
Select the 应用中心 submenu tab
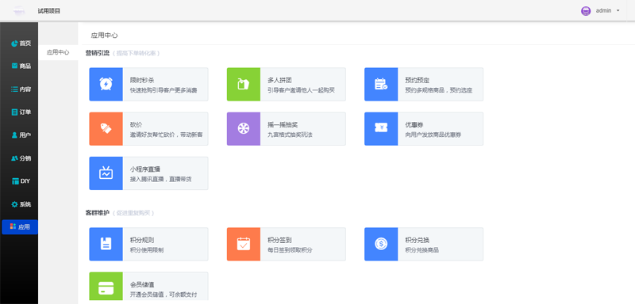coord(58,52)
